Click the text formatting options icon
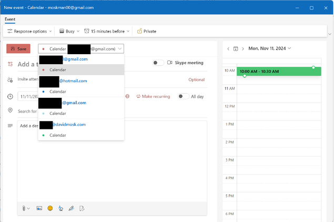The image size is (334, 222). tap(60, 208)
